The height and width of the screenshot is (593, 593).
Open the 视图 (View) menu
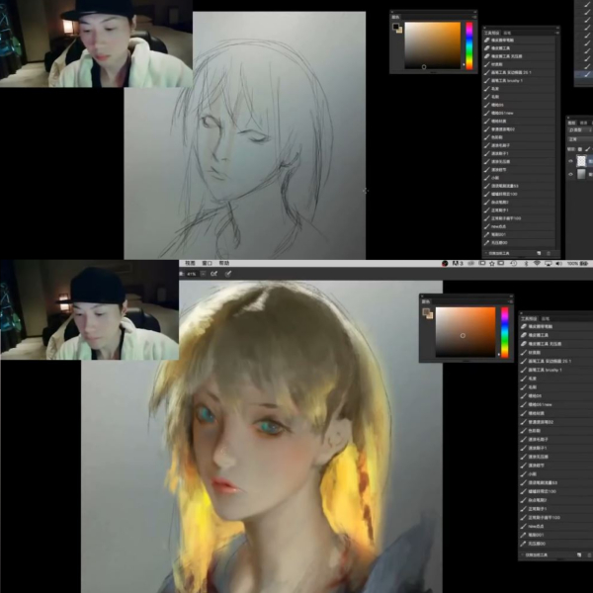coord(190,263)
